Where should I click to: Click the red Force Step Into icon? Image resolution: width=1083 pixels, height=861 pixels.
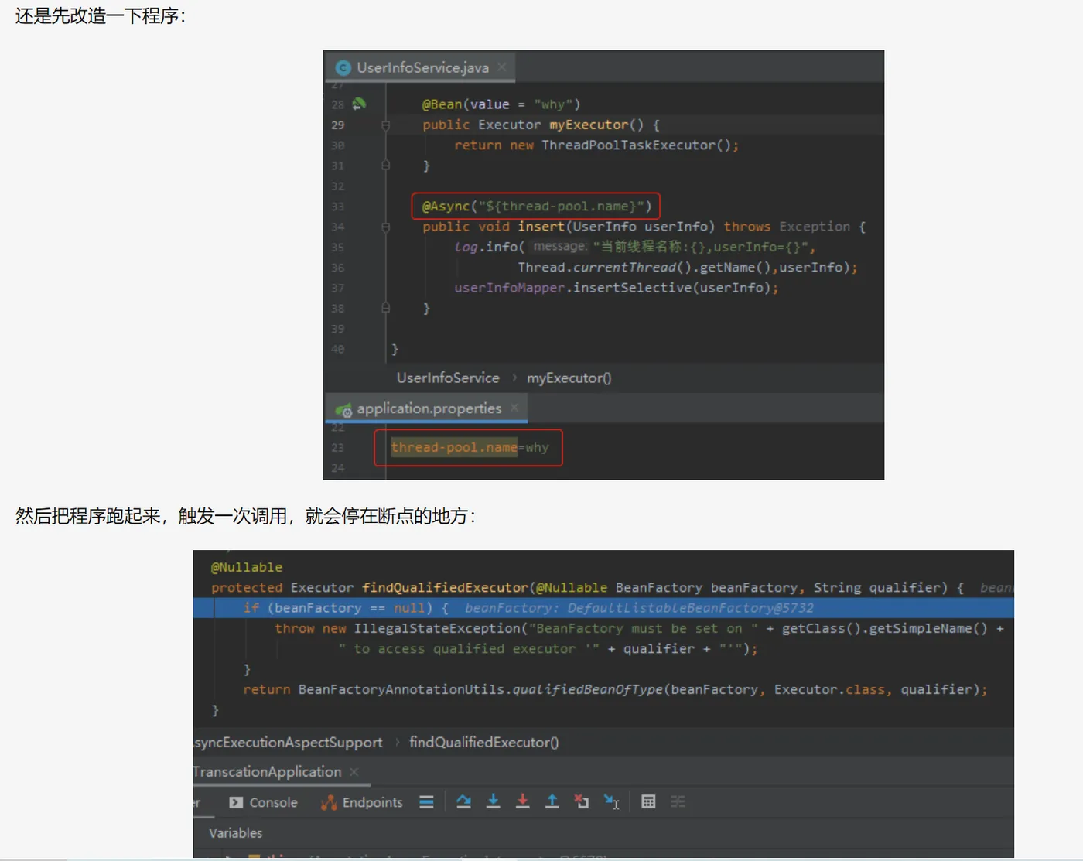[522, 802]
